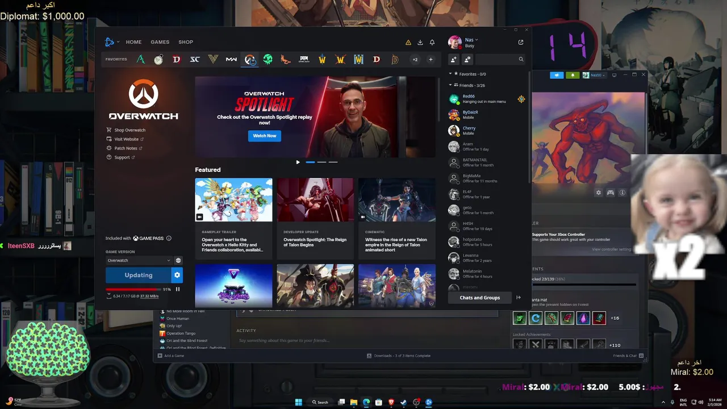727x409 pixels.
Task: Select offline friend BATMAN7AIL
Action: point(487,162)
